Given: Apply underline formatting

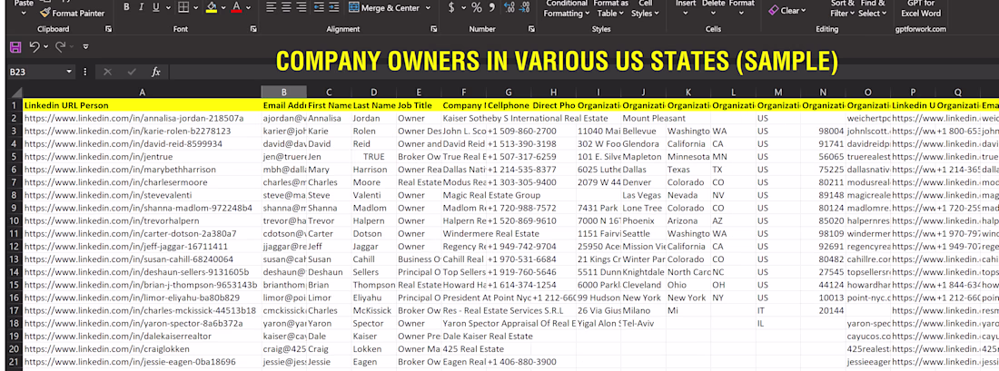Looking at the screenshot, I should pyautogui.click(x=156, y=7).
